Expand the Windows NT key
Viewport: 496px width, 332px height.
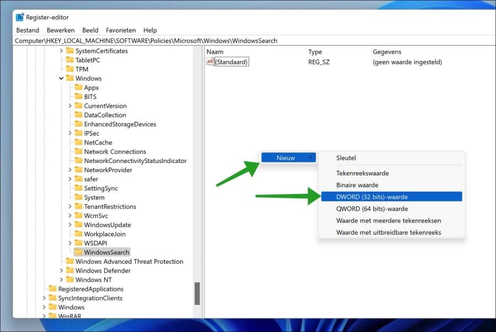coord(61,280)
